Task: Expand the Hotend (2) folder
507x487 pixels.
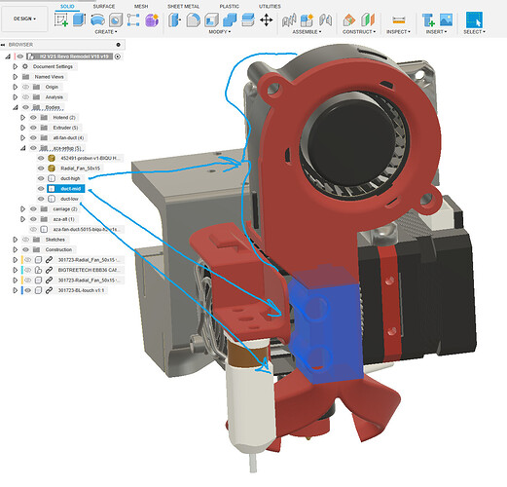Action: [22, 118]
